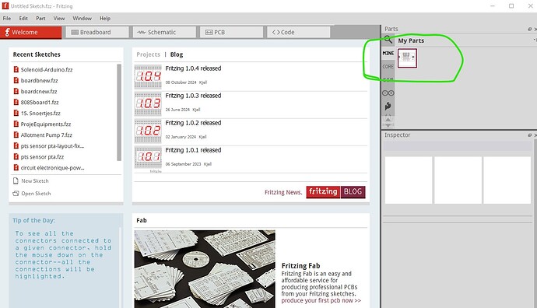Click the ProjeEquipments.fzz file icon
Viewport: 537px width, 308px height.
pos(16,124)
